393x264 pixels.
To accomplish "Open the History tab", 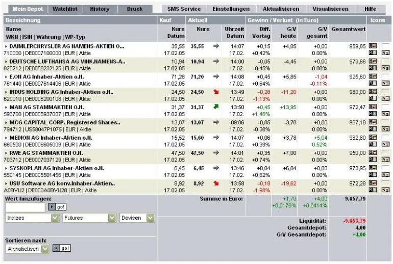I will click(100, 9).
